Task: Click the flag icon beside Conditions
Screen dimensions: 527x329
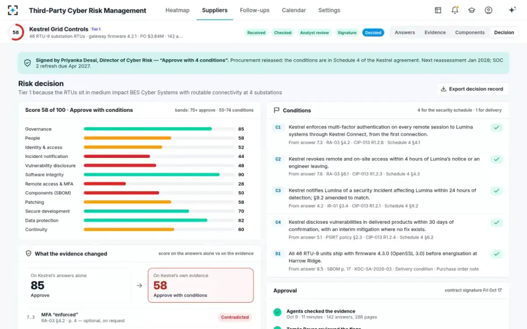Action: [x=277, y=111]
